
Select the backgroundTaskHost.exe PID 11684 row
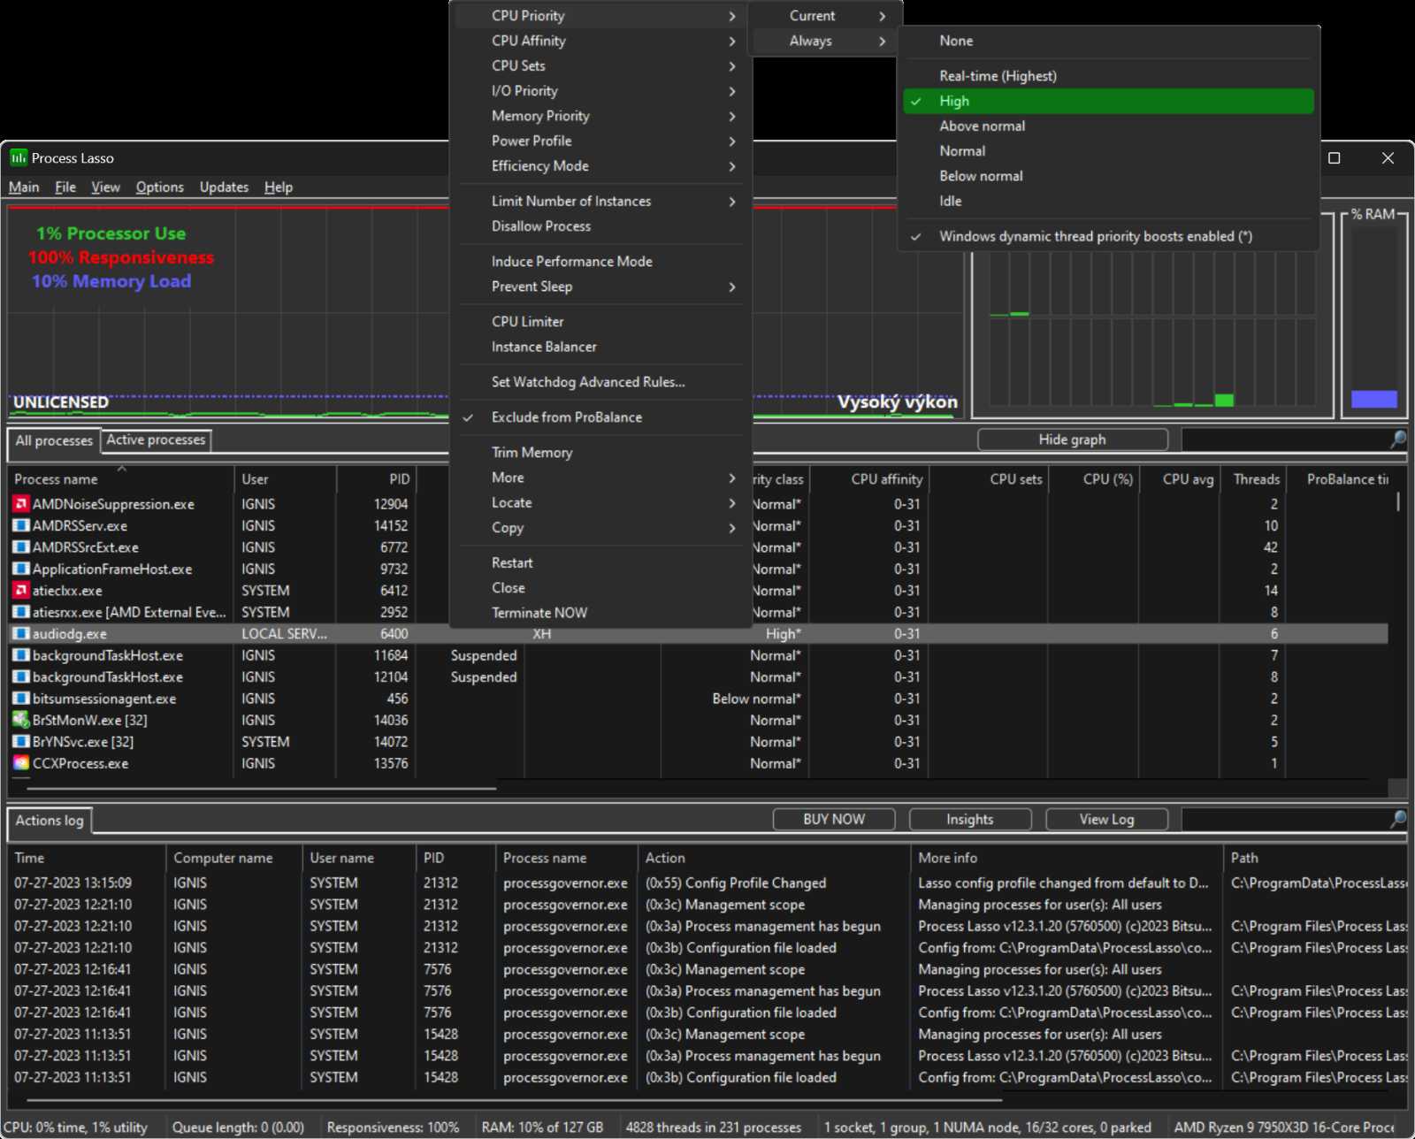pyautogui.click(x=699, y=655)
